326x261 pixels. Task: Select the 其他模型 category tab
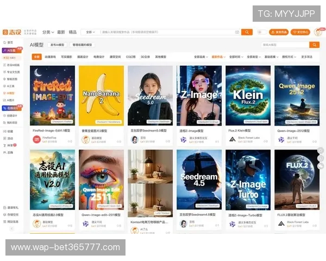point(160,57)
